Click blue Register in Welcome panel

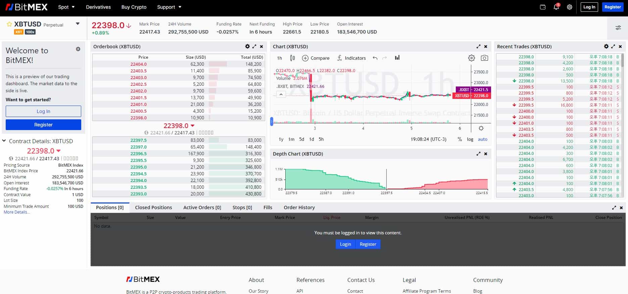tap(43, 125)
